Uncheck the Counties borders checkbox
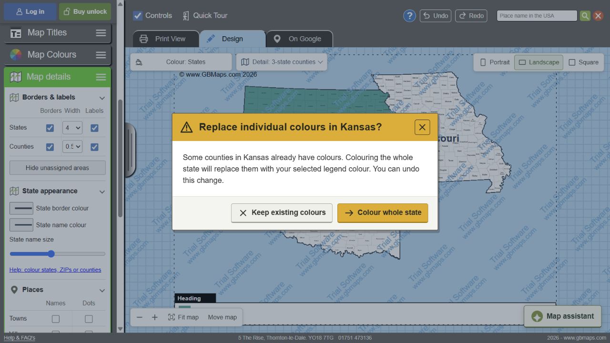610x343 pixels. [50, 147]
